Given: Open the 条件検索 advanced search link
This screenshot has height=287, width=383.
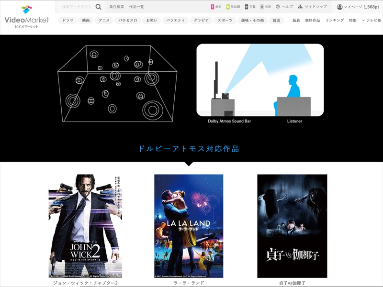Looking at the screenshot, I should 116,7.
